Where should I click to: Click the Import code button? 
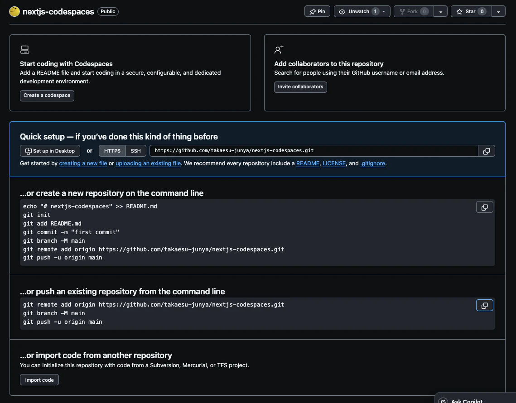coord(39,379)
